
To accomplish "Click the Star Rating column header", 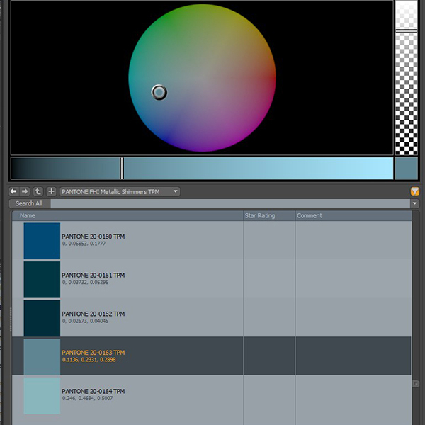I will coord(269,216).
